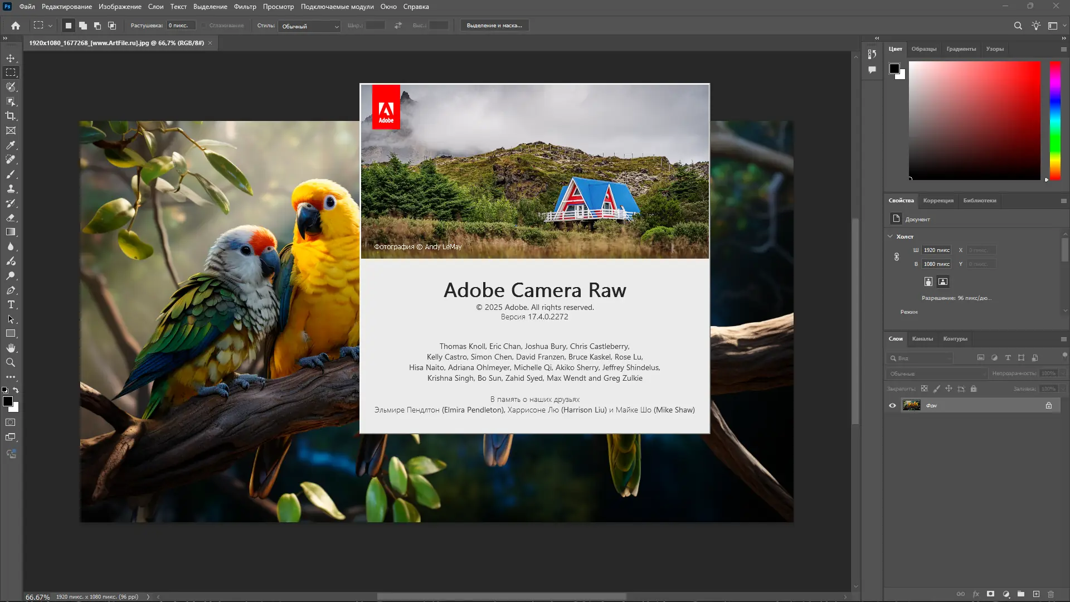This screenshot has height=602, width=1070.
Task: Create a new layer with the plus icon
Action: [1036, 594]
